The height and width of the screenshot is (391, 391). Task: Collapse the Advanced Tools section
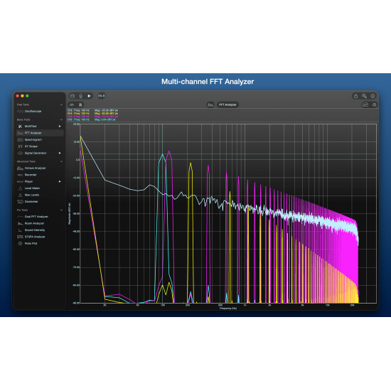tap(61, 161)
